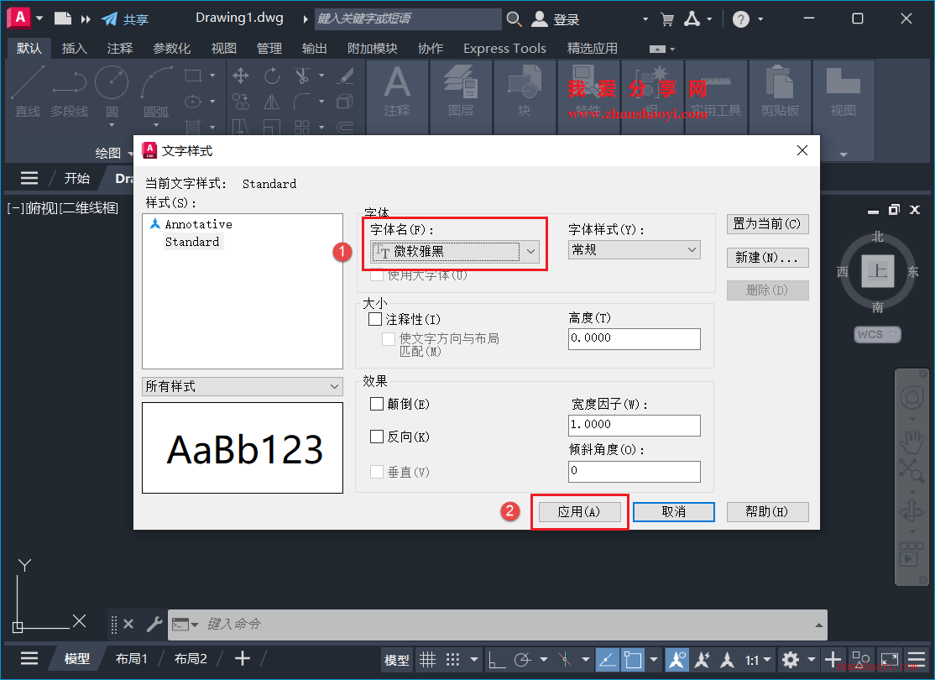
Task: Toggle drawing grid display in status bar
Action: point(427,660)
